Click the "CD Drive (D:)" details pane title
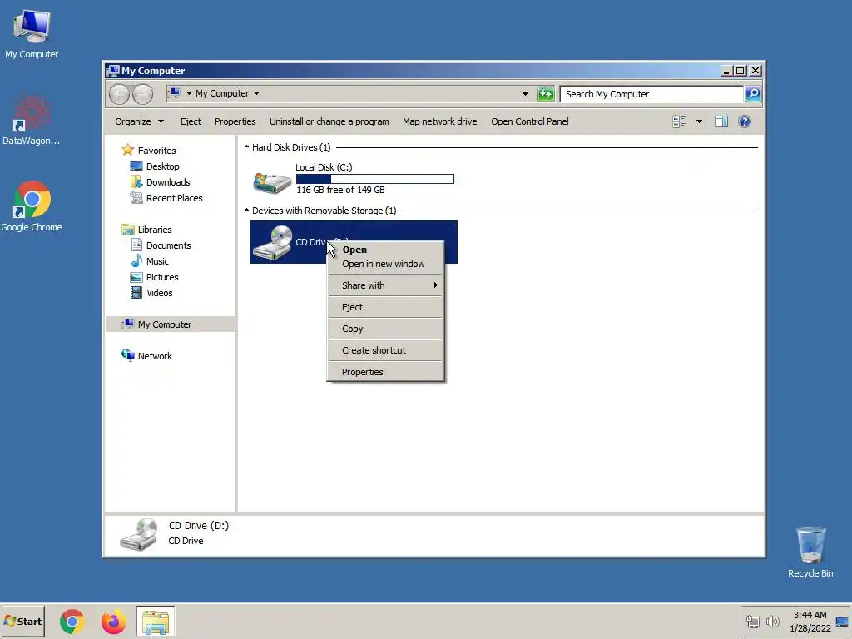852x639 pixels. click(x=199, y=526)
